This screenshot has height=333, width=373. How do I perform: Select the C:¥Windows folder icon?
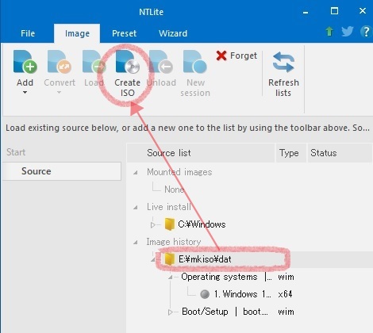pos(169,224)
